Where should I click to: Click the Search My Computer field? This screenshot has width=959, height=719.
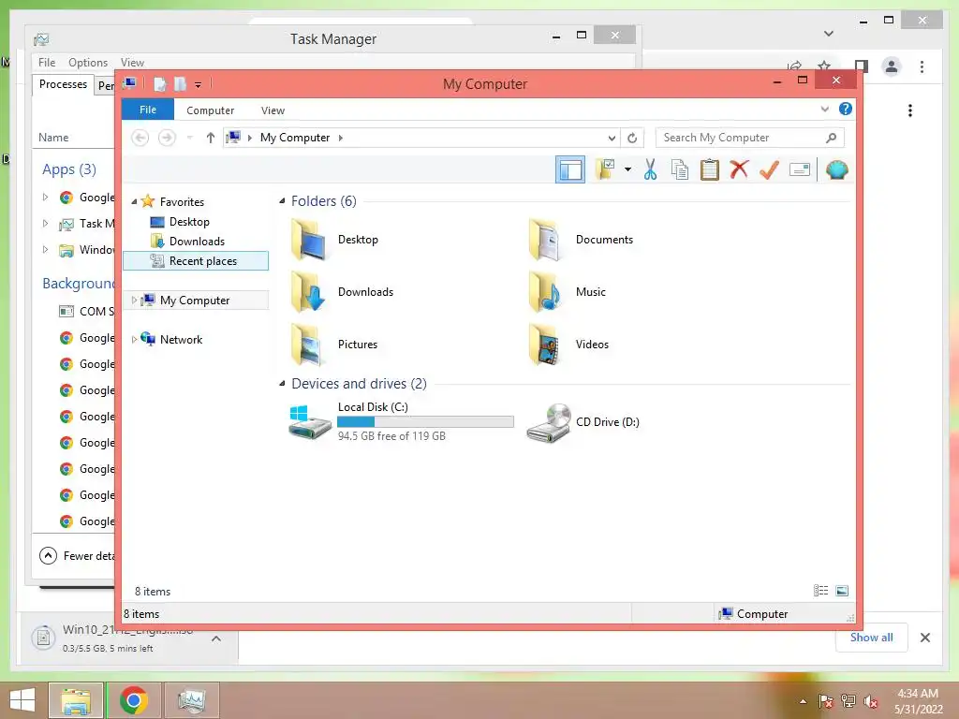[750, 138]
